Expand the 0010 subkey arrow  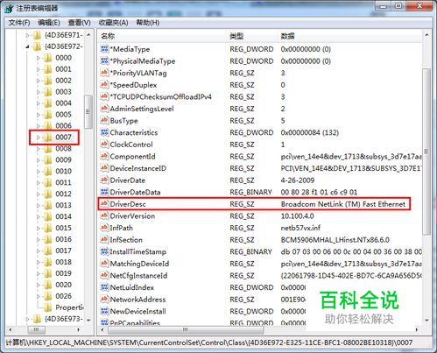39,172
